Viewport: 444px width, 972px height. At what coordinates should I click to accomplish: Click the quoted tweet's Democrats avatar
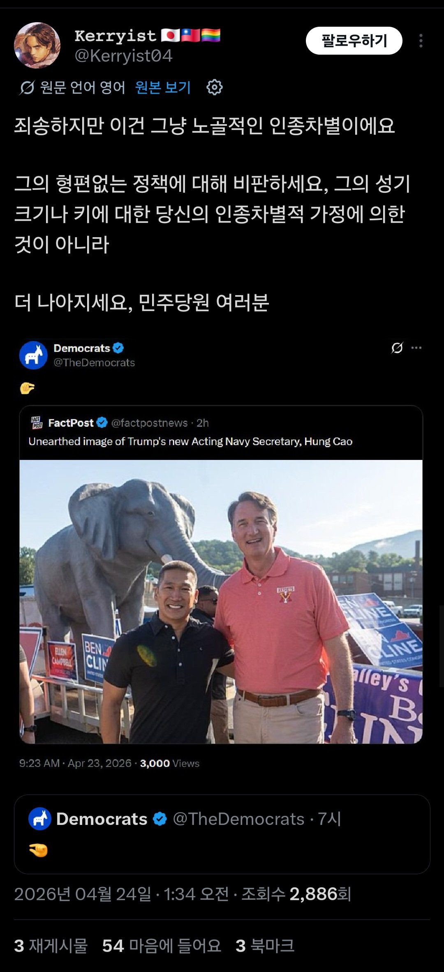tap(39, 819)
